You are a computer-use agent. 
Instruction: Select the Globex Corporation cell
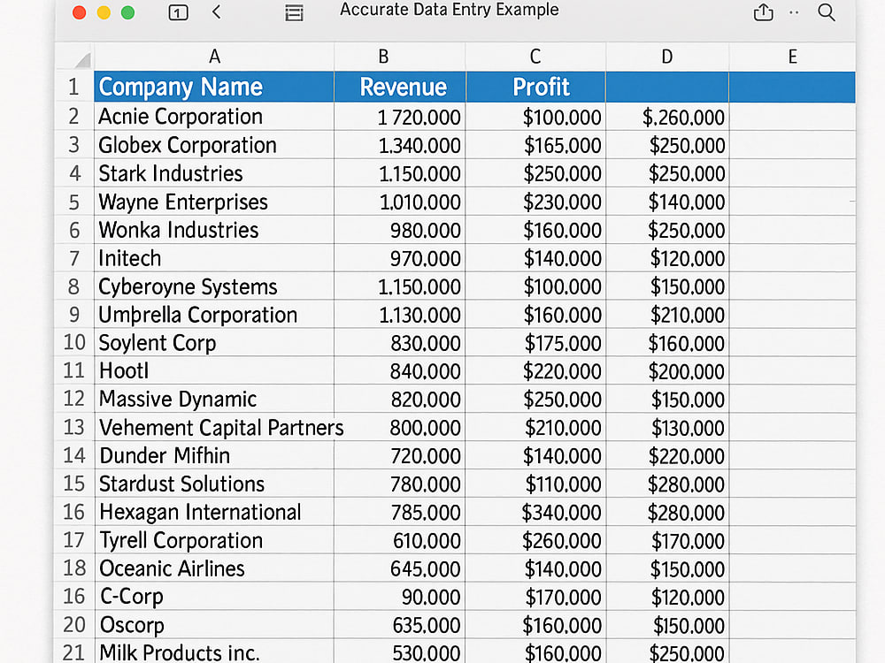(x=214, y=146)
